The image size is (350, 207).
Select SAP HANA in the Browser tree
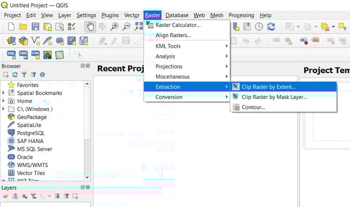coord(30,141)
